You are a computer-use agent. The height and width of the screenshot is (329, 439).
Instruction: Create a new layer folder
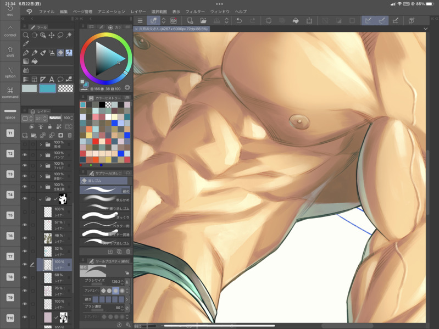pos(34,136)
